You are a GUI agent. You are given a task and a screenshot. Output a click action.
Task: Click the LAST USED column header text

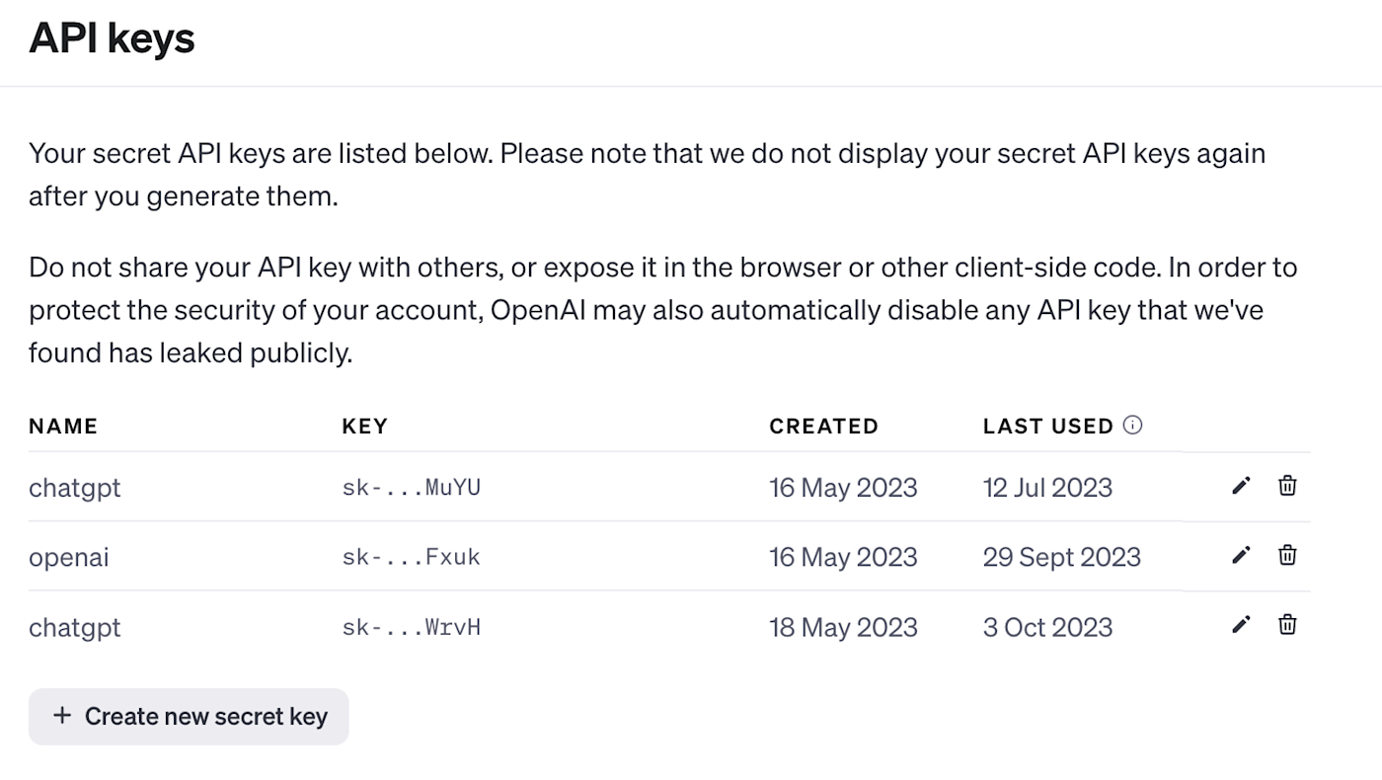point(1047,427)
